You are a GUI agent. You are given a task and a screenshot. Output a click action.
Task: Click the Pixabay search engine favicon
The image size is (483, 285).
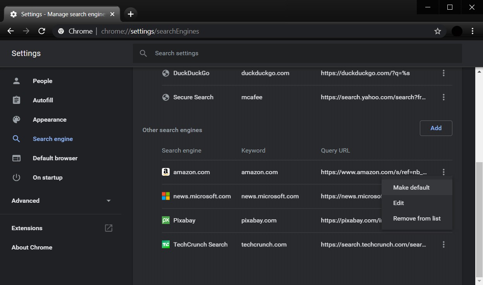tap(165, 220)
